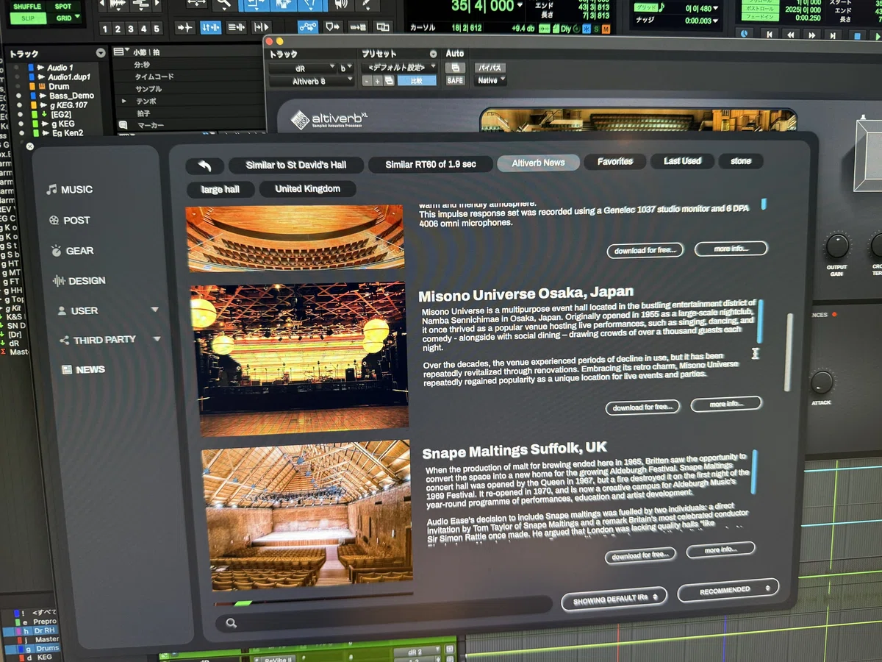Screen dimensions: 882x662
Task: Switch to the Favorites tab
Action: pos(615,161)
